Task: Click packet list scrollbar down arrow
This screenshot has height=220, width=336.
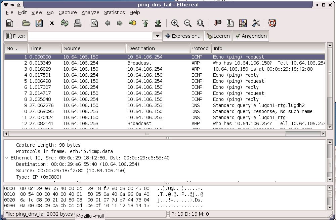Action: 330,127
